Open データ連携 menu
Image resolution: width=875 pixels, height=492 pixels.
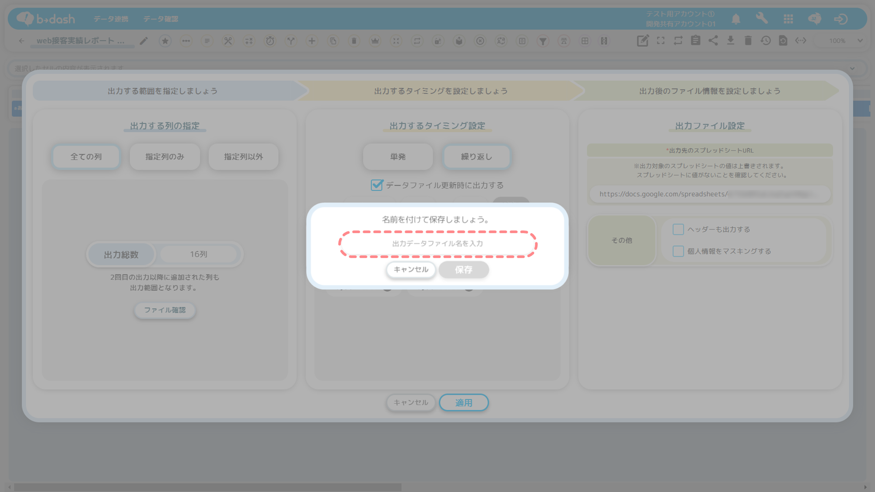[111, 19]
